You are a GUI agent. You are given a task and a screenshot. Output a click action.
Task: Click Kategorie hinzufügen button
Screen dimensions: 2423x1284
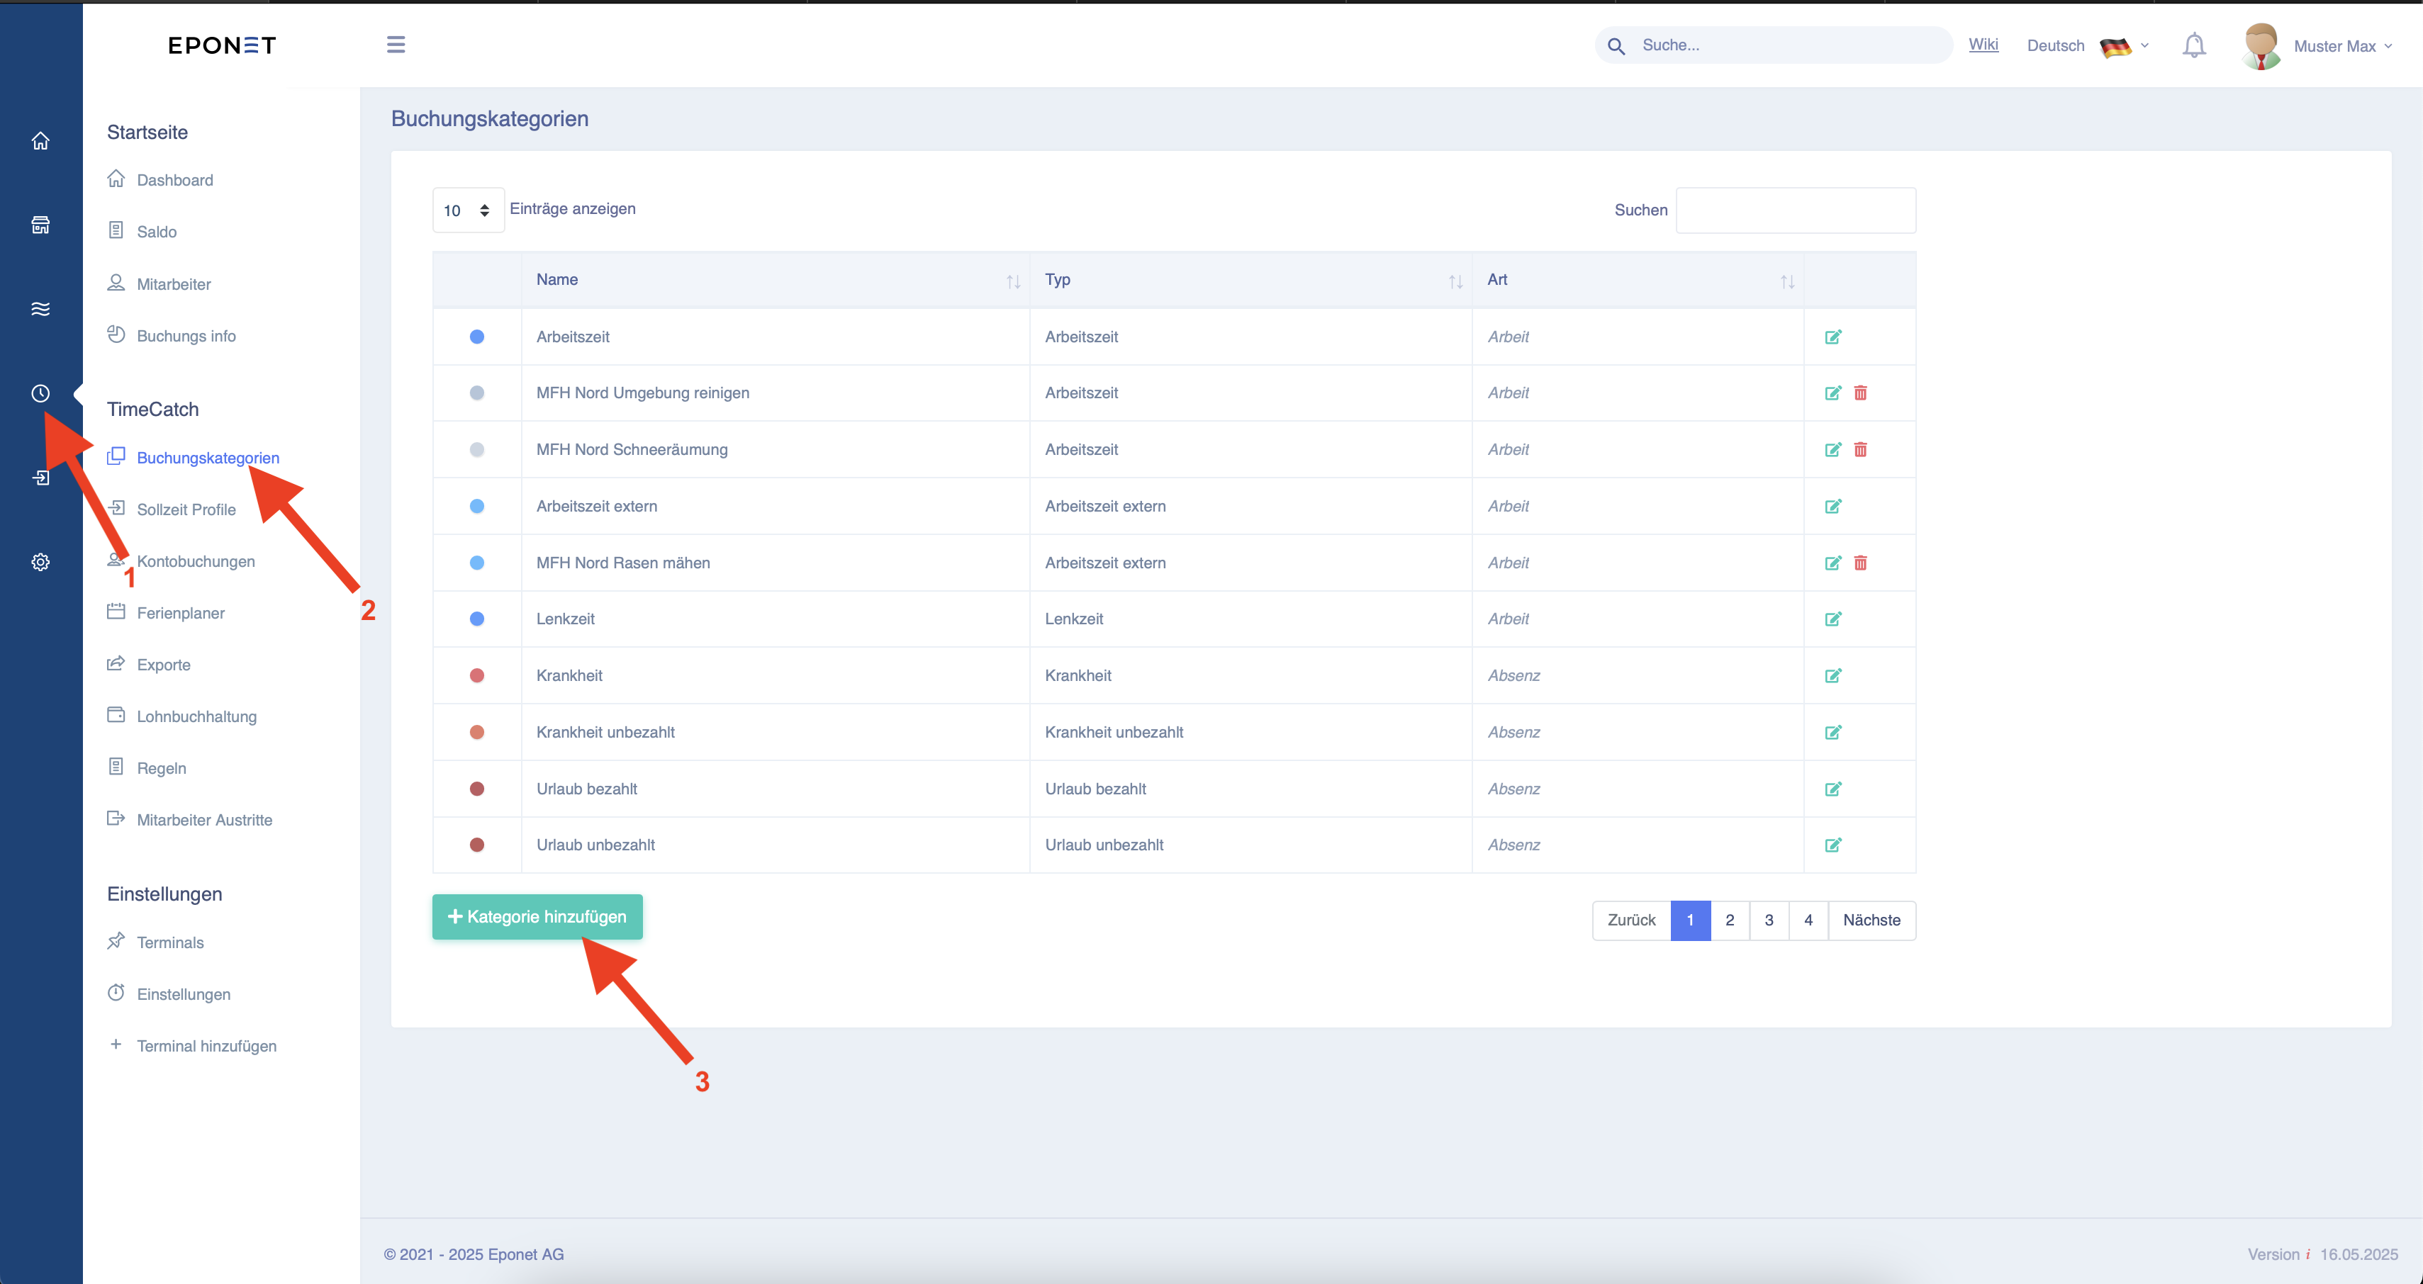pos(537,916)
